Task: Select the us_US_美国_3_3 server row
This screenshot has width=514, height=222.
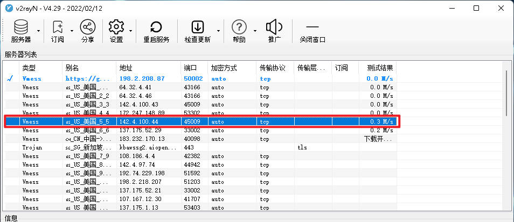Action: point(200,104)
